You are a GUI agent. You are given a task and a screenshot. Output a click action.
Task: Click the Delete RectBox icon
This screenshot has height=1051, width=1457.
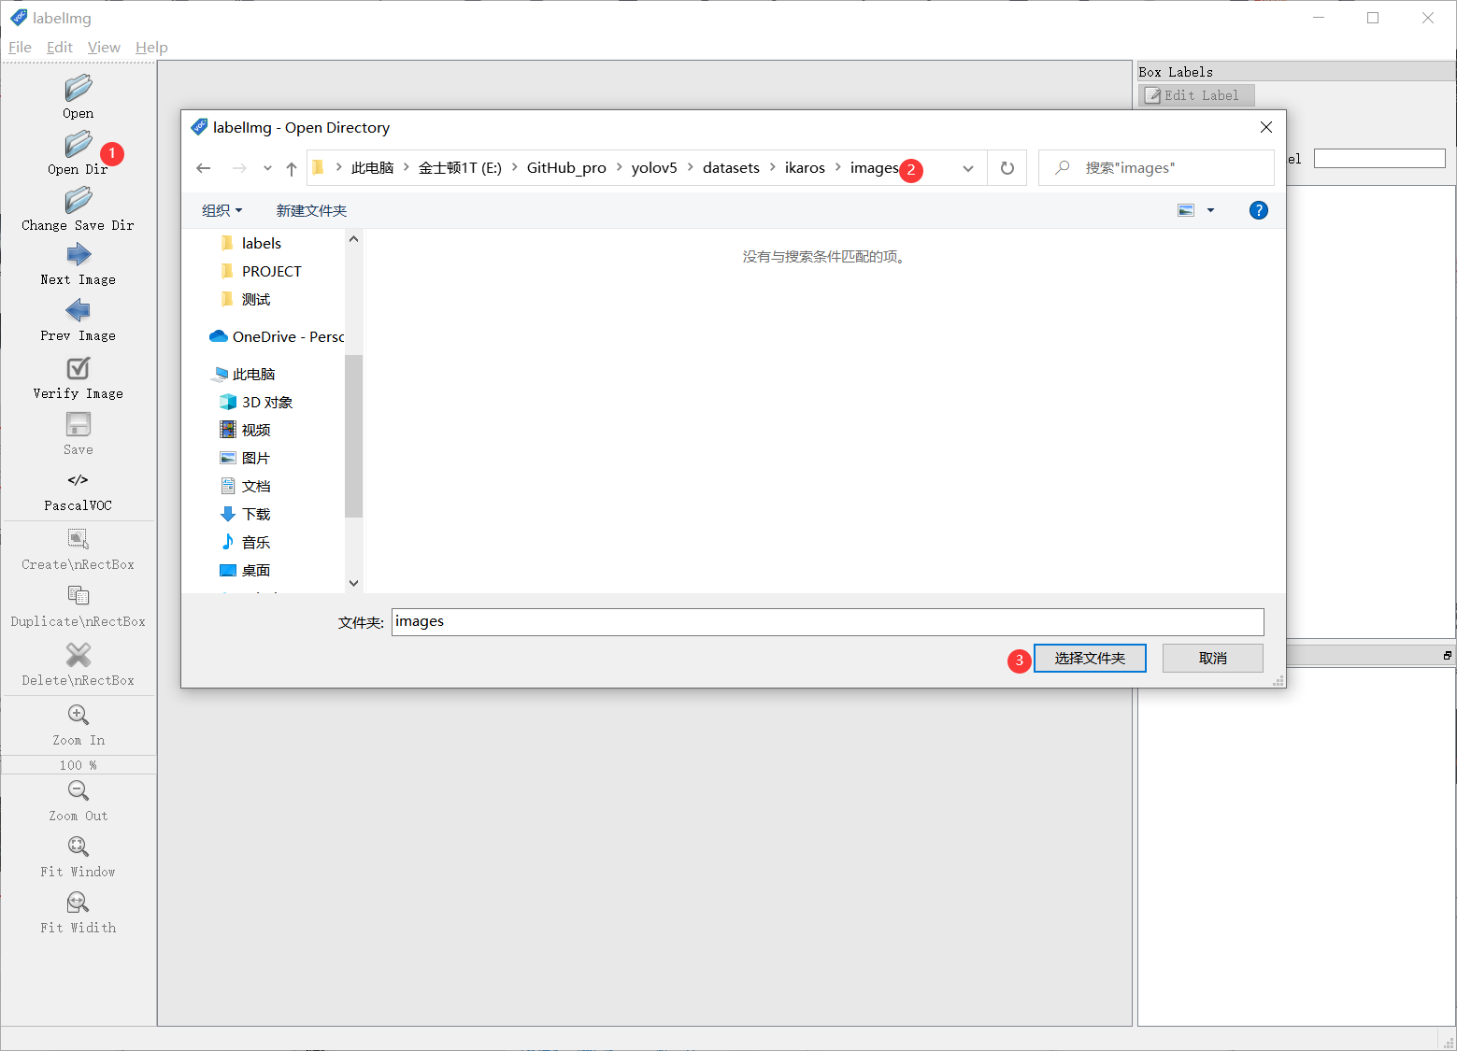coord(79,655)
